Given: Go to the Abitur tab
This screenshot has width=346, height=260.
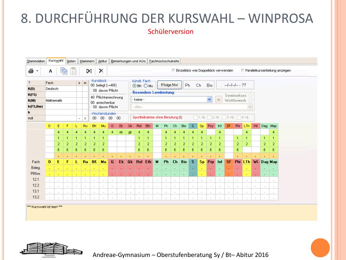Looking at the screenshot, I should [102, 61].
